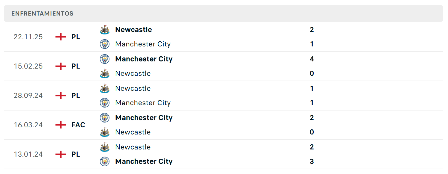Click Newcastle name in 16.03.24 FAC match
448x174 pixels.
pyautogui.click(x=133, y=132)
